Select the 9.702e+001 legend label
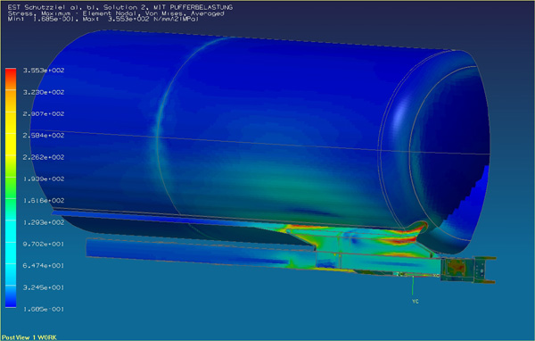The width and height of the screenshot is (535, 341). tap(44, 244)
